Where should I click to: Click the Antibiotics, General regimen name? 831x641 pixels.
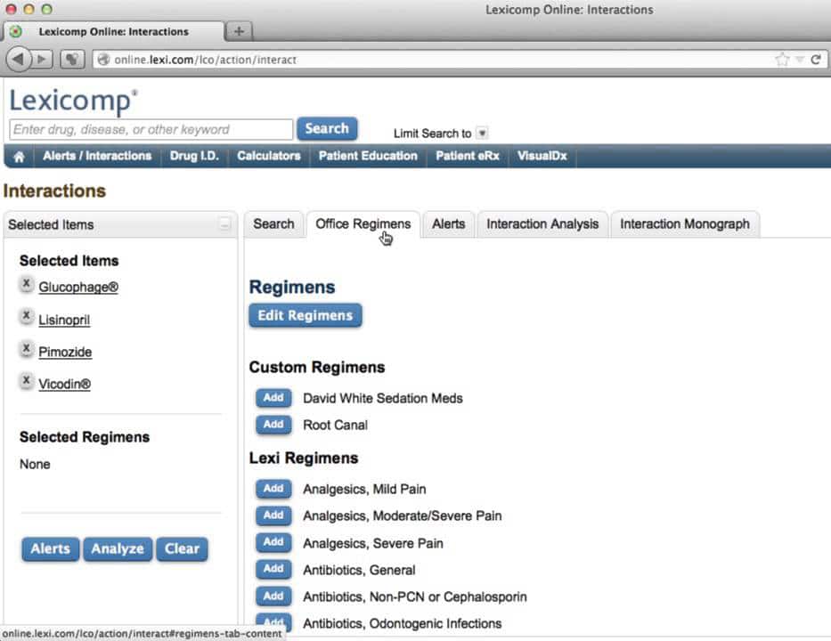(359, 570)
